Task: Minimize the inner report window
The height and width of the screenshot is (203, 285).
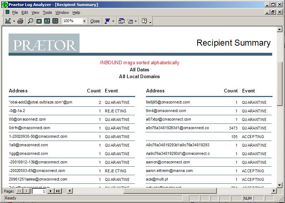Action: pyautogui.click(x=268, y=12)
